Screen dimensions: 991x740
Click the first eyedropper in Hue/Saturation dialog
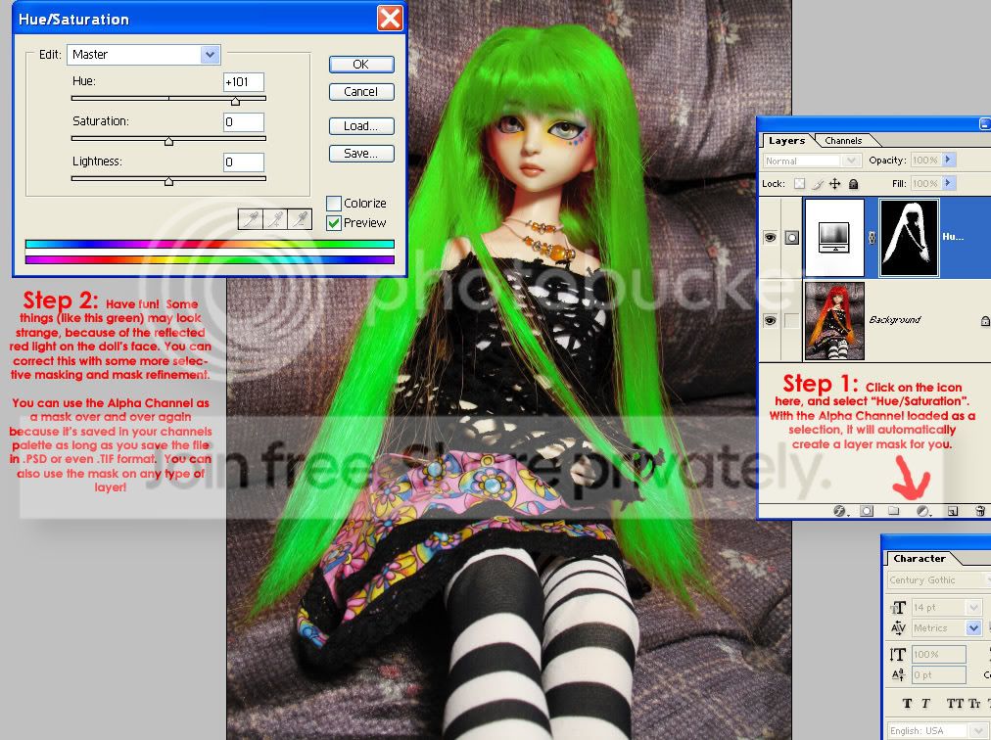pyautogui.click(x=251, y=219)
